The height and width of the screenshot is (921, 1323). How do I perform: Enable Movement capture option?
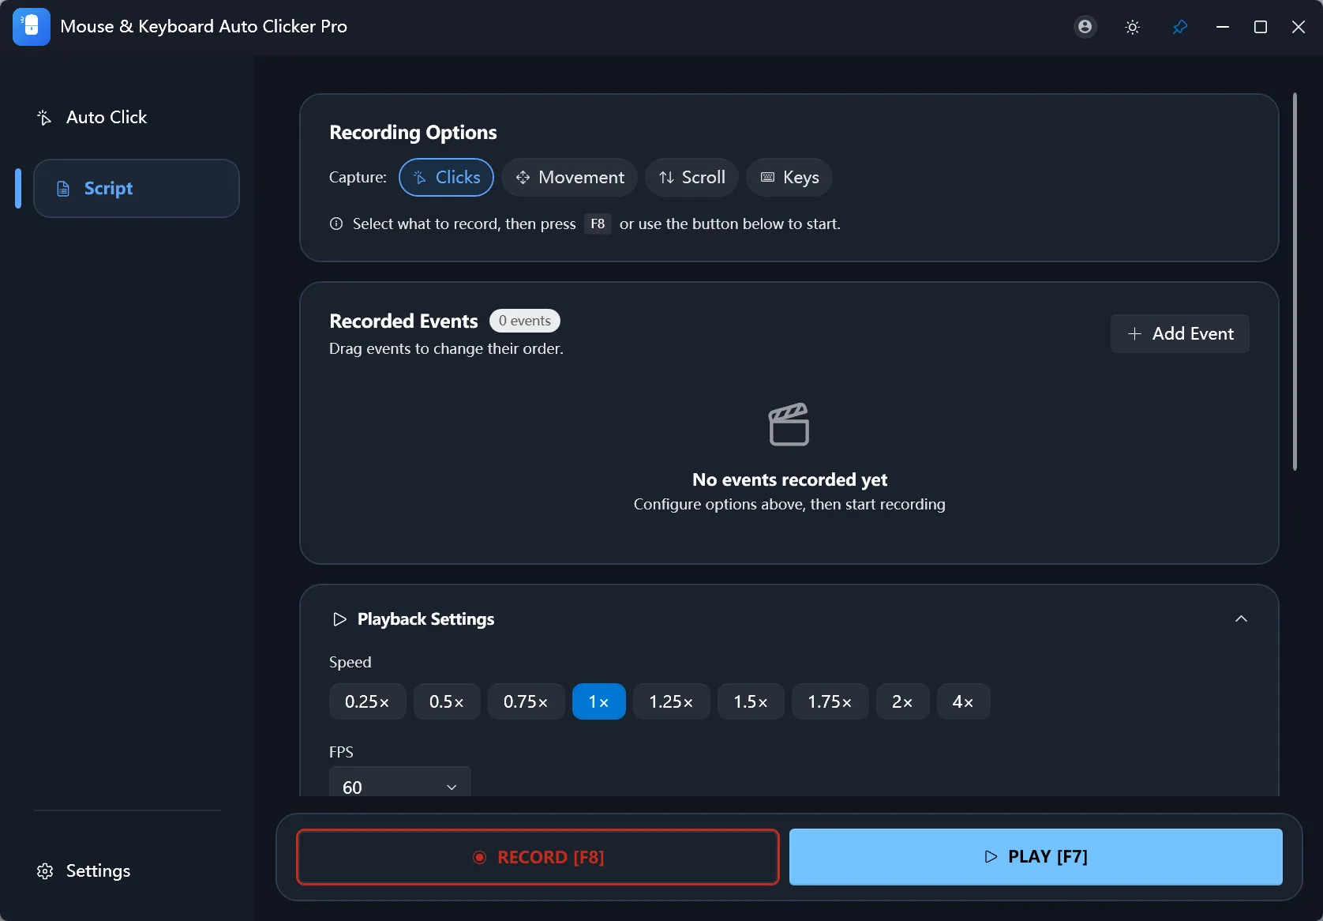pos(570,177)
